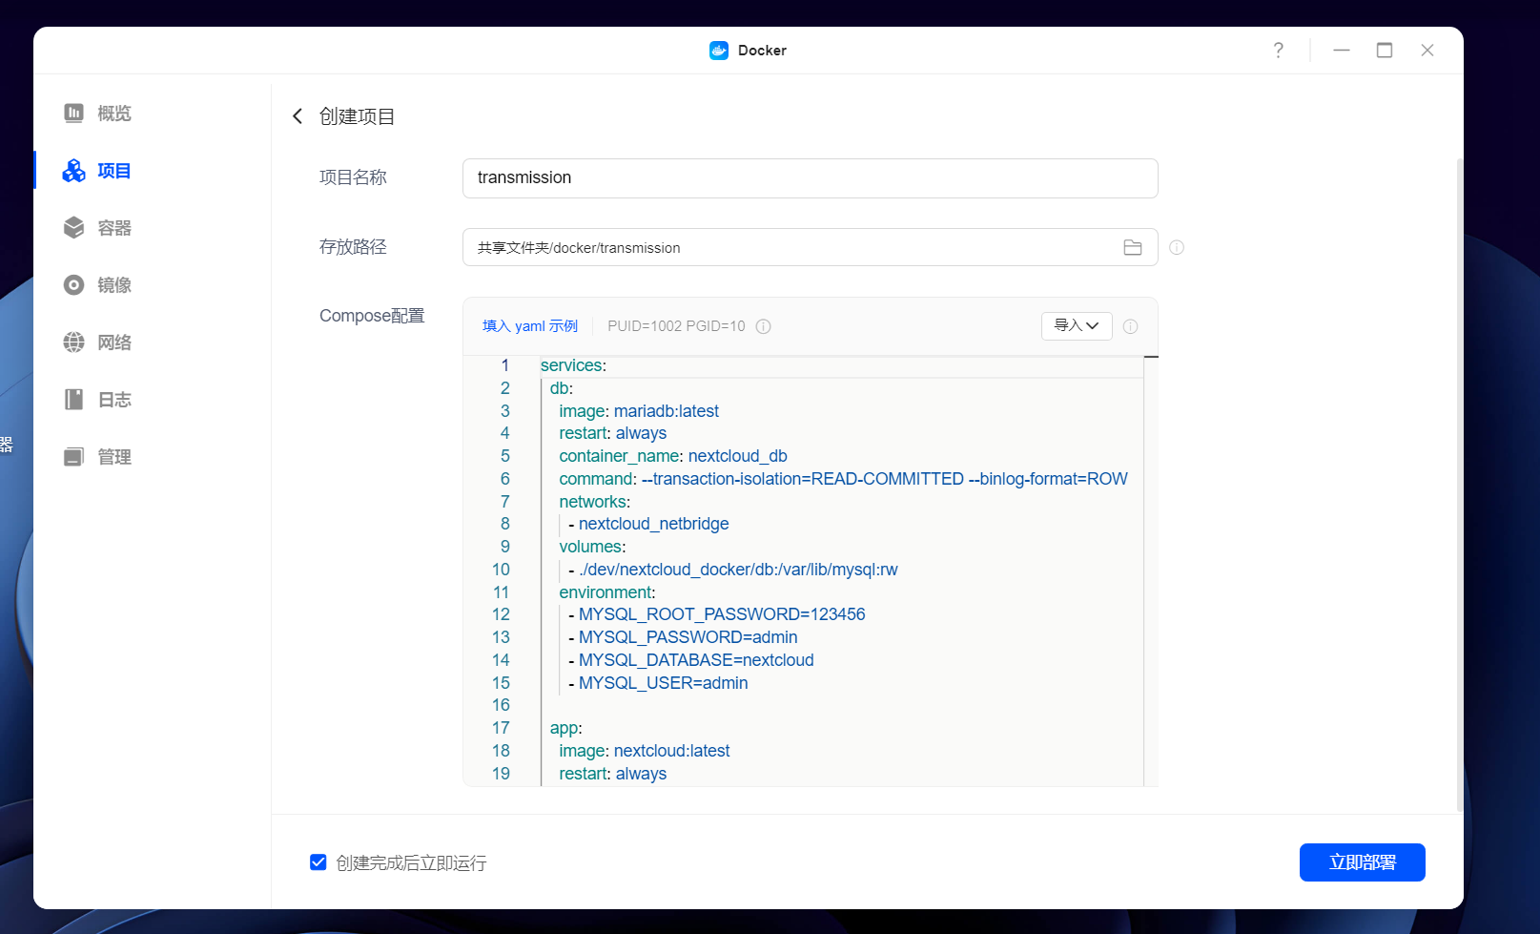
Task: Click 填入 yaml 示例 link
Action: click(x=530, y=326)
